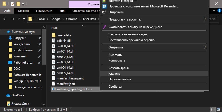Open the ютуб обложа sidebar folder
222x112 pixels.
coord(21,50)
